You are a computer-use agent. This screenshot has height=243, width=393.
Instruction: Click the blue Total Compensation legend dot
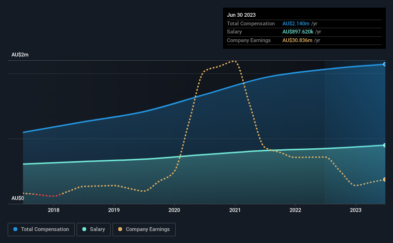point(15,229)
